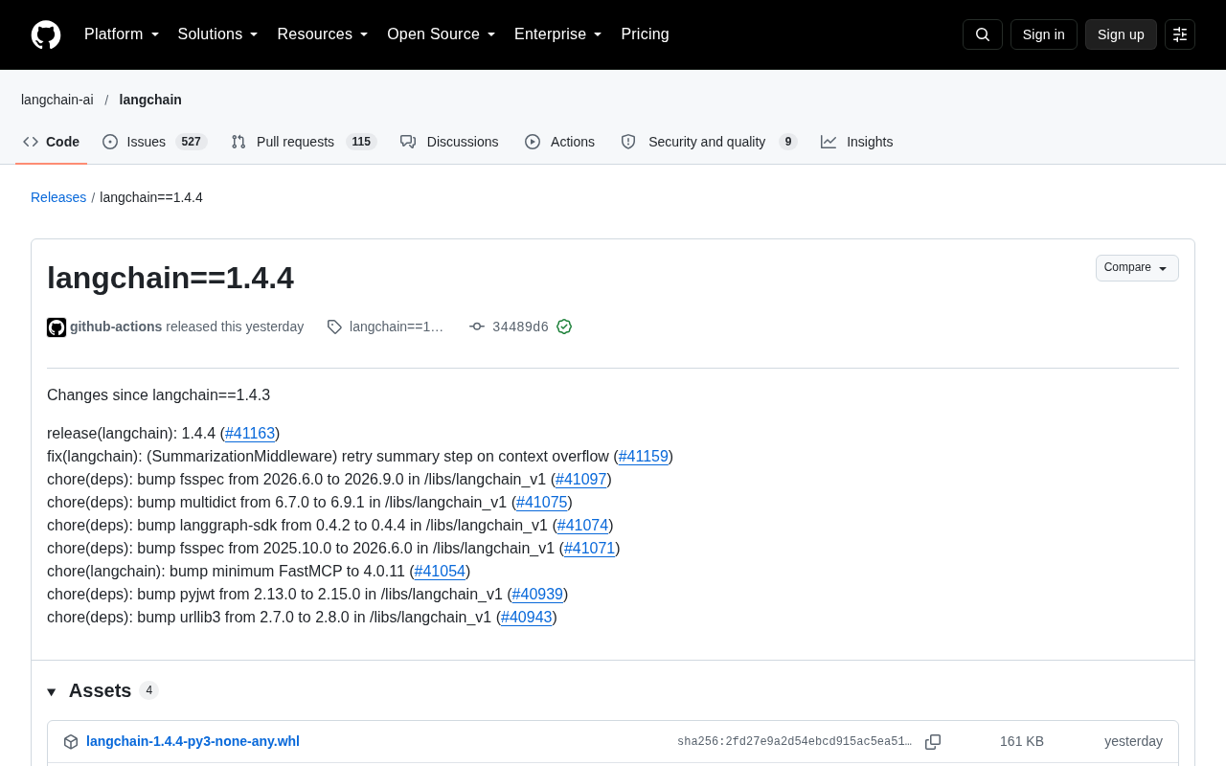1226x766 pixels.
Task: Open the Security and quality tab
Action: pos(709,142)
